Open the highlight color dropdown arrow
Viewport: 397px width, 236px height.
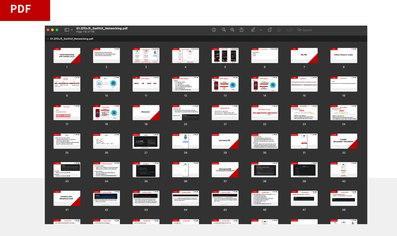coord(261,30)
